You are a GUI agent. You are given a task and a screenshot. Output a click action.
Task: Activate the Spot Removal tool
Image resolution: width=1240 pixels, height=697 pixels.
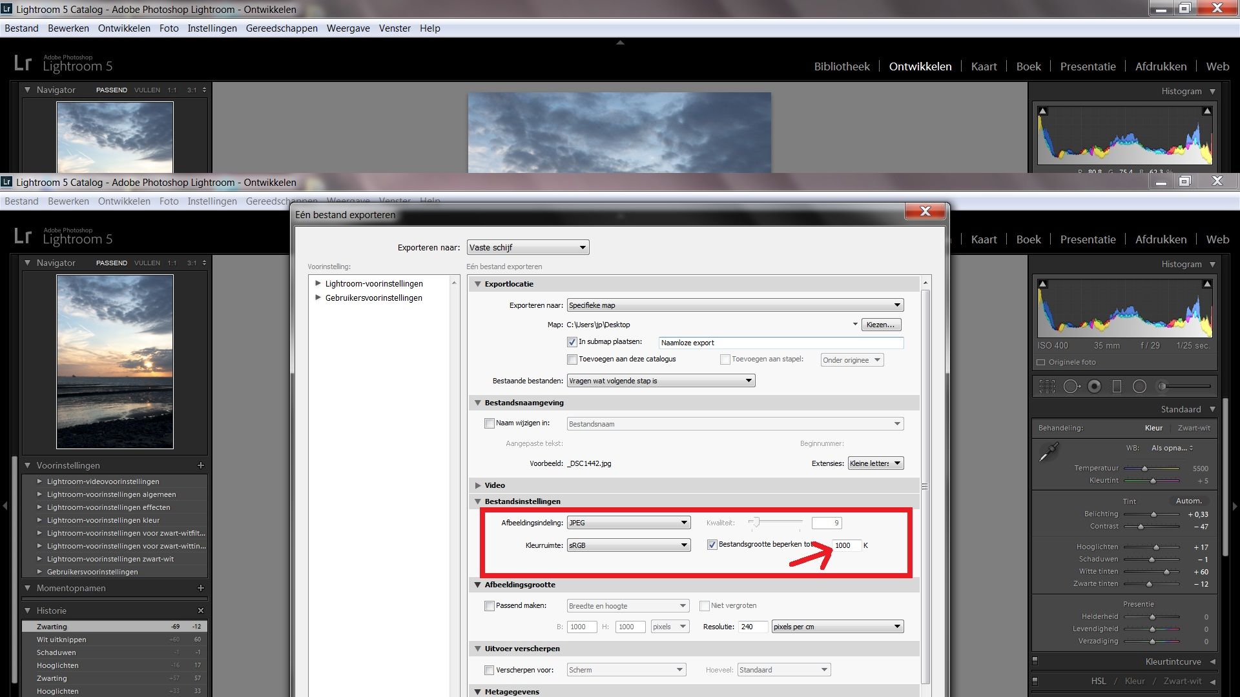click(1071, 387)
